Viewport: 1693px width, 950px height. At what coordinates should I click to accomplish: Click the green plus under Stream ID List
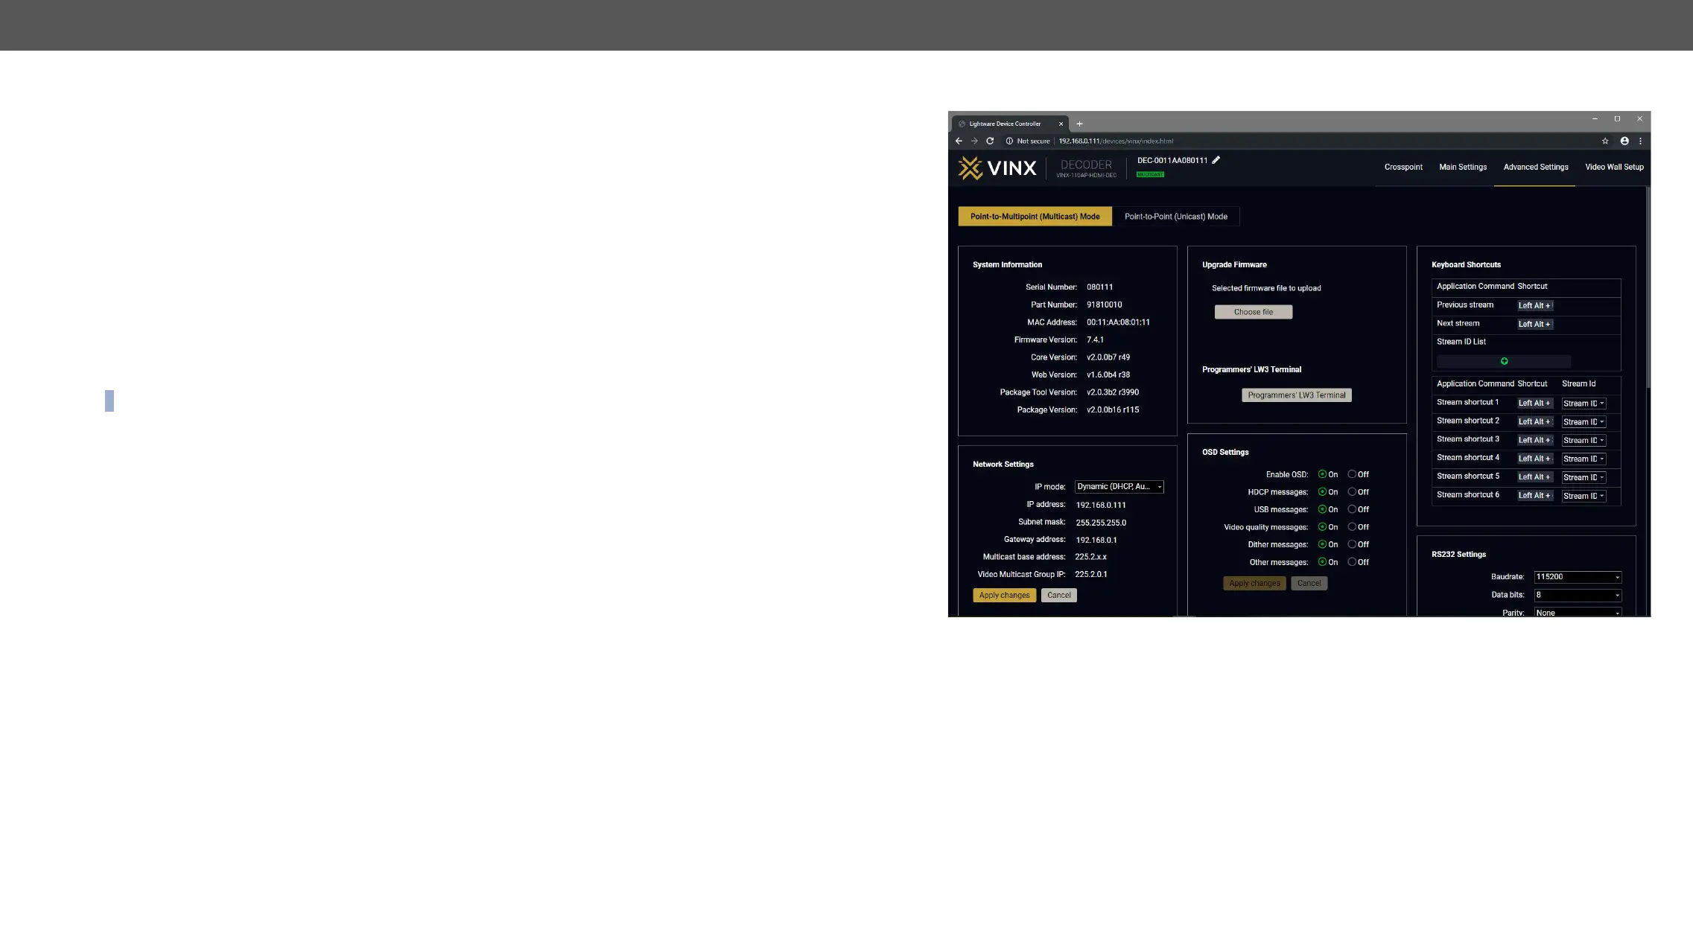point(1504,361)
